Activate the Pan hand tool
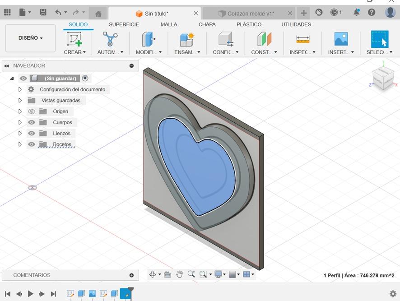The width and height of the screenshot is (400, 301). tap(179, 274)
